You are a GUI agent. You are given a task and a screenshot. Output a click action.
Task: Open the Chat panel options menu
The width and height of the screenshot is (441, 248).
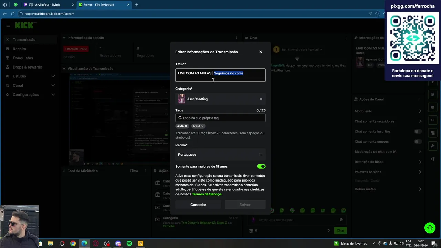click(x=346, y=38)
